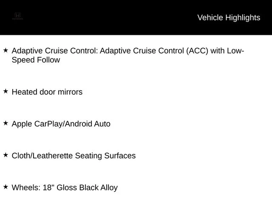Click the faint Honda logo in header
Image resolution: width=272 pixels, height=204 pixels.
[17, 15]
